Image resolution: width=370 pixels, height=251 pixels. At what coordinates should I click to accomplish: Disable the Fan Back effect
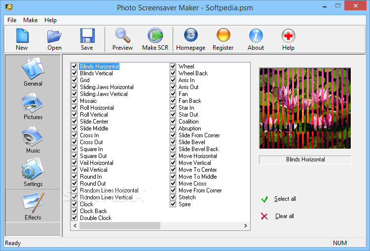[x=173, y=100]
